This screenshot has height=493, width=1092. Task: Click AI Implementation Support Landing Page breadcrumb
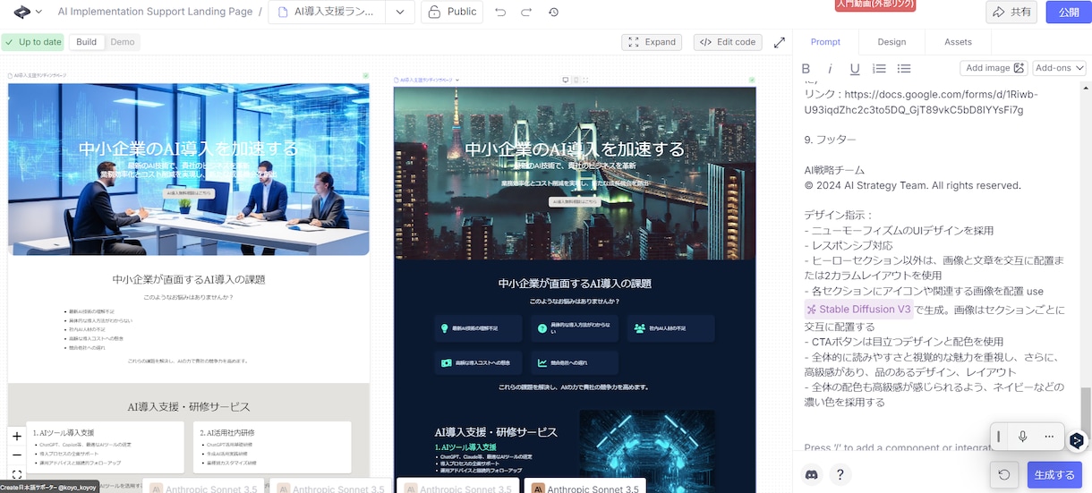click(154, 13)
